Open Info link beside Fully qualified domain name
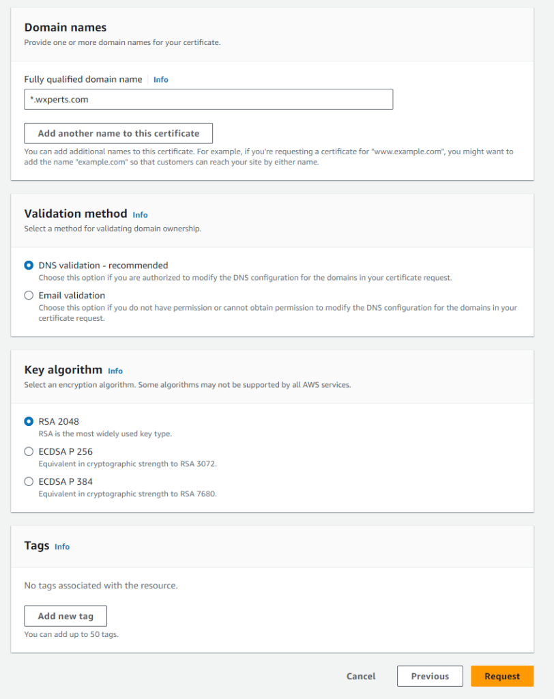Screen dimensions: 554x699 point(160,80)
